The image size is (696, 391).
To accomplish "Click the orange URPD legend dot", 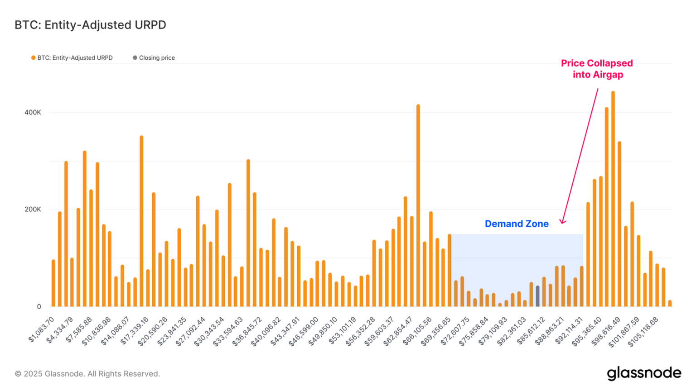I will click(x=33, y=58).
